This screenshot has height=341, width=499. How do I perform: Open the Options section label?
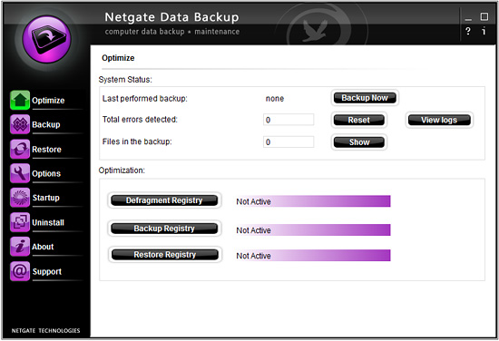point(46,174)
